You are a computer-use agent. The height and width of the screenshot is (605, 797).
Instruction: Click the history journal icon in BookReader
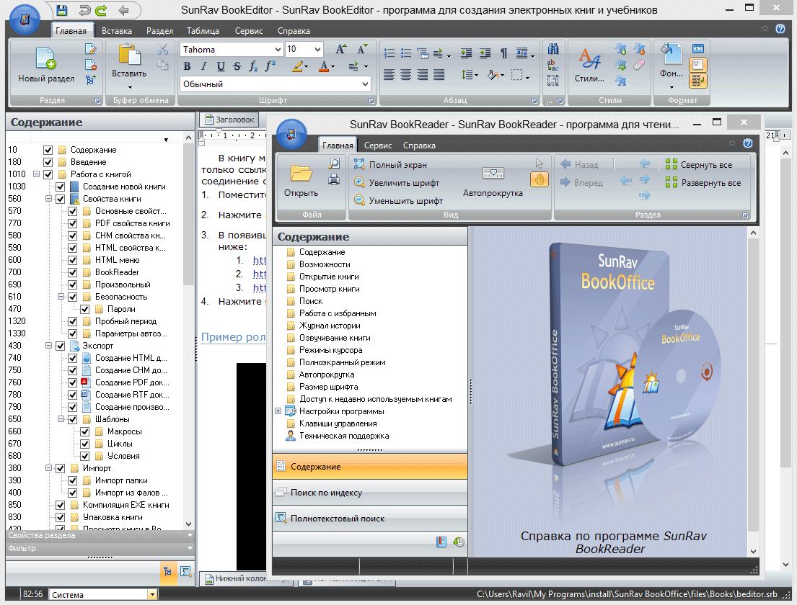coord(459,542)
